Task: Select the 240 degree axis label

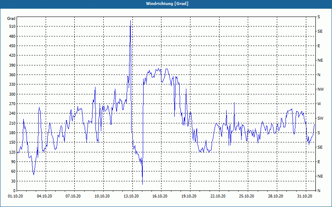Action: (12, 113)
